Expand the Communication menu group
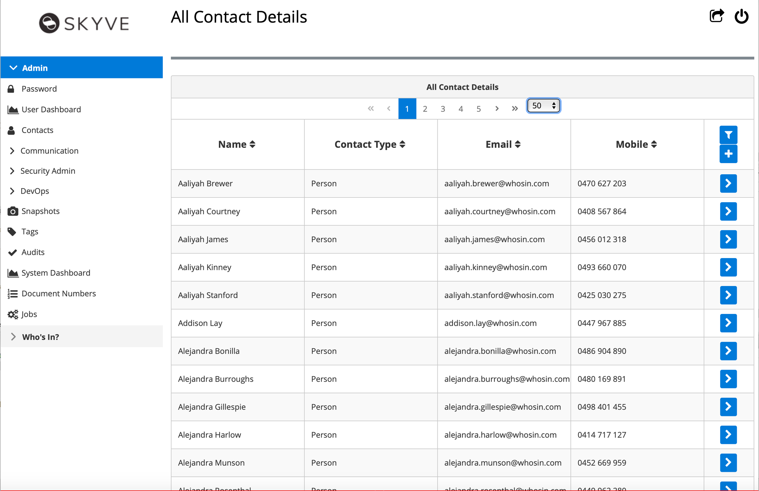 click(x=49, y=151)
